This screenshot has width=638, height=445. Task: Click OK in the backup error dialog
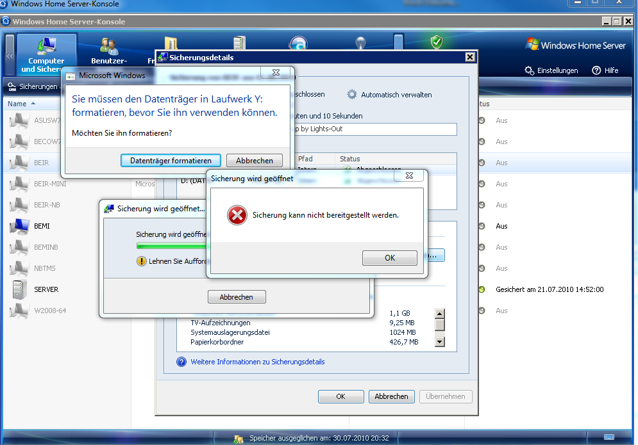[x=389, y=257]
